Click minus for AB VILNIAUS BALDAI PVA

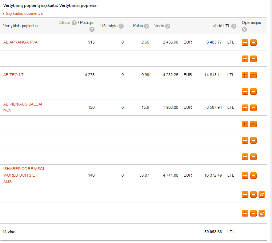[253, 108]
